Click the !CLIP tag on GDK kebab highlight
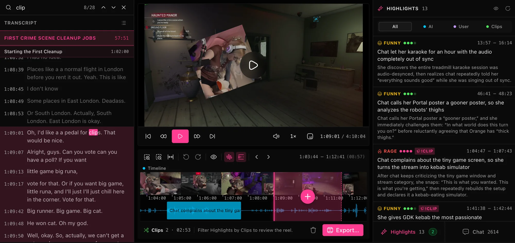 (429, 209)
